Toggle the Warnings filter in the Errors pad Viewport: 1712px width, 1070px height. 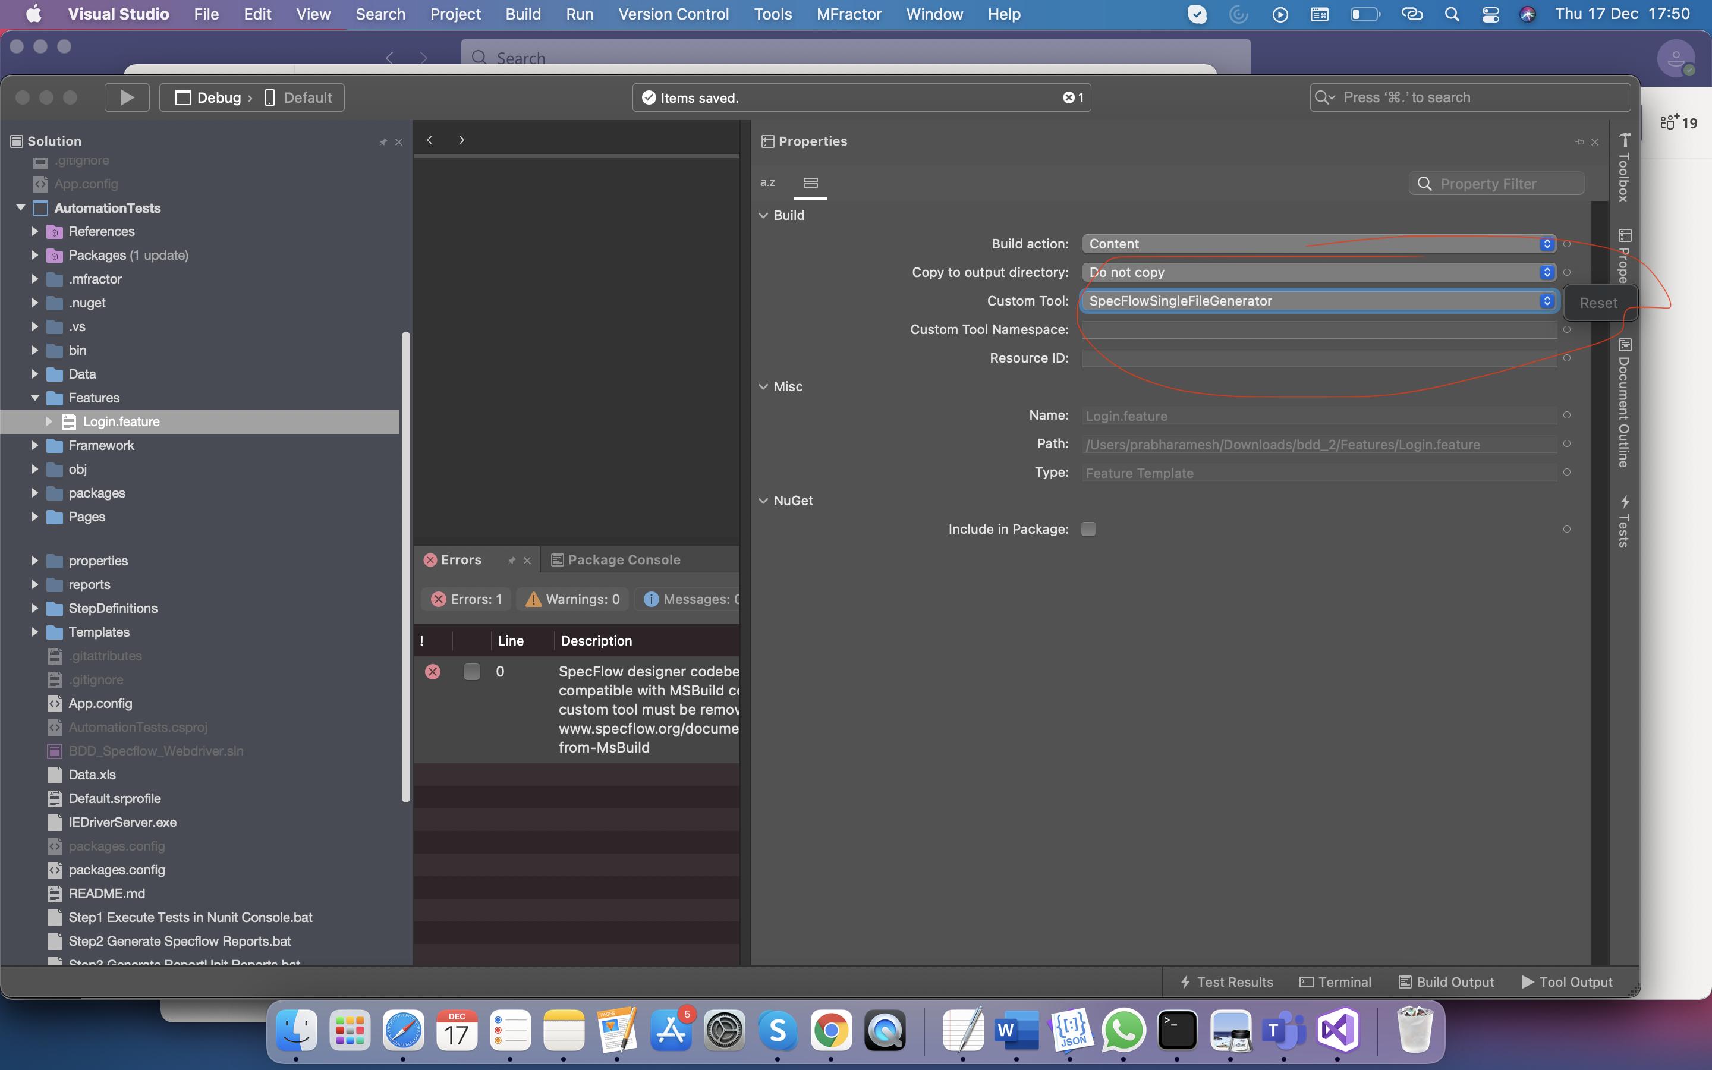[x=572, y=599]
